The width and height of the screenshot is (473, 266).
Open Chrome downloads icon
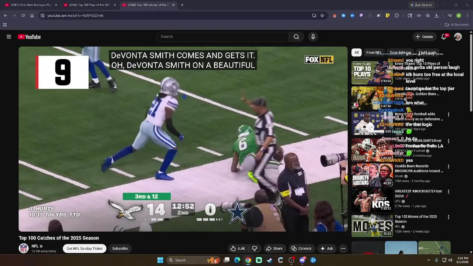[436, 16]
